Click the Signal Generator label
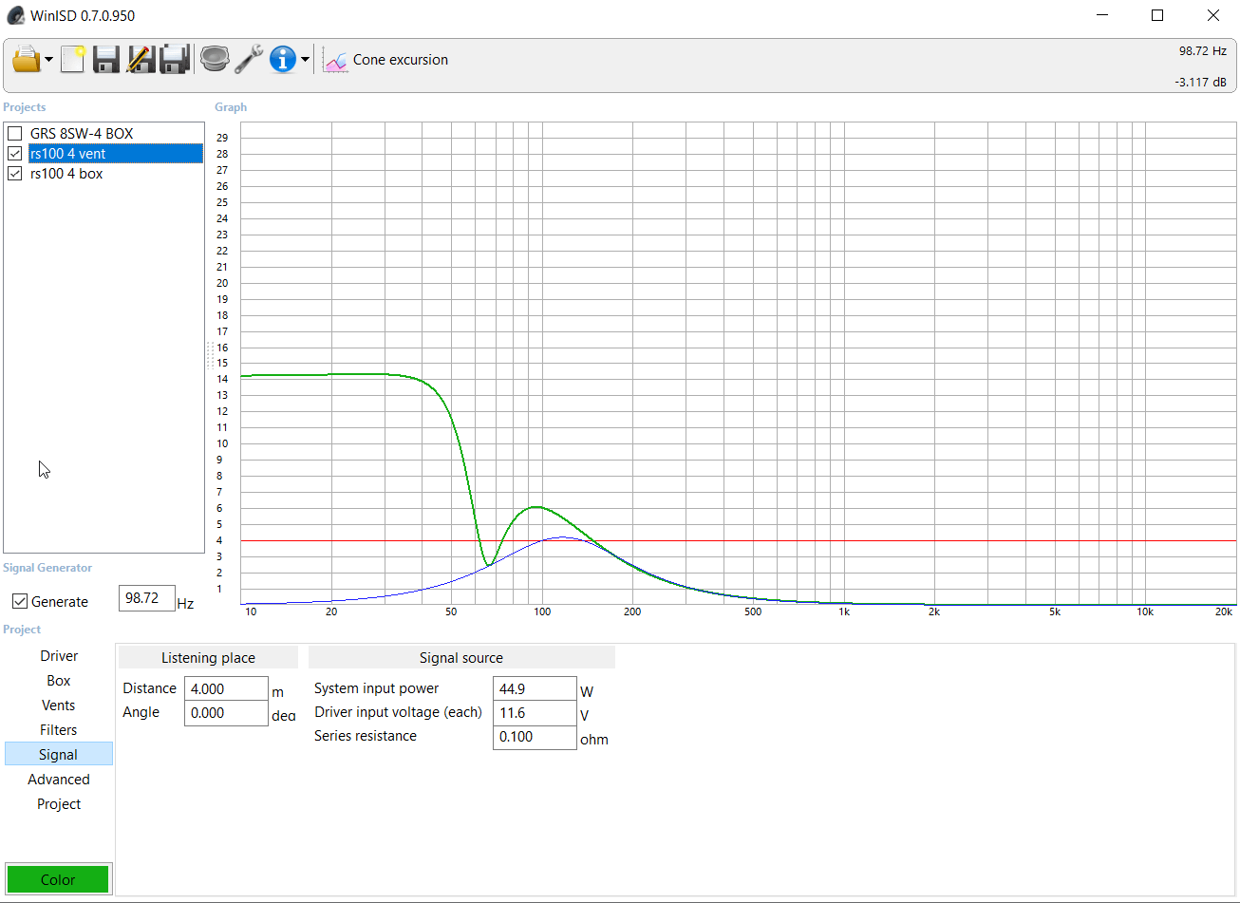Image resolution: width=1240 pixels, height=903 pixels. pyautogui.click(x=47, y=568)
